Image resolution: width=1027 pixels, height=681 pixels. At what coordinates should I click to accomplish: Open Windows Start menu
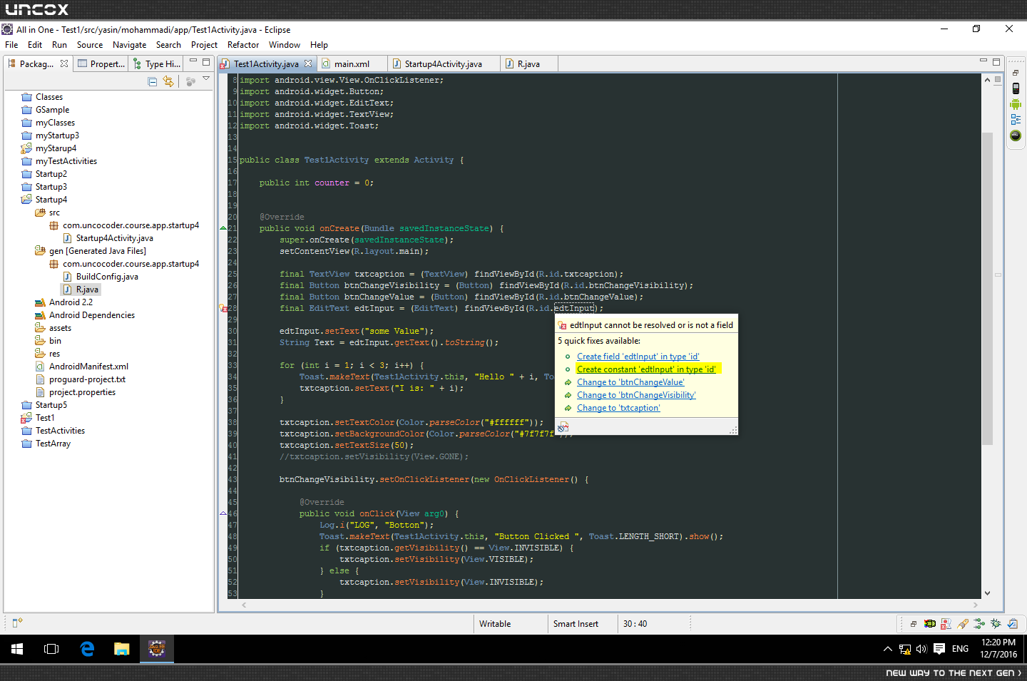17,649
